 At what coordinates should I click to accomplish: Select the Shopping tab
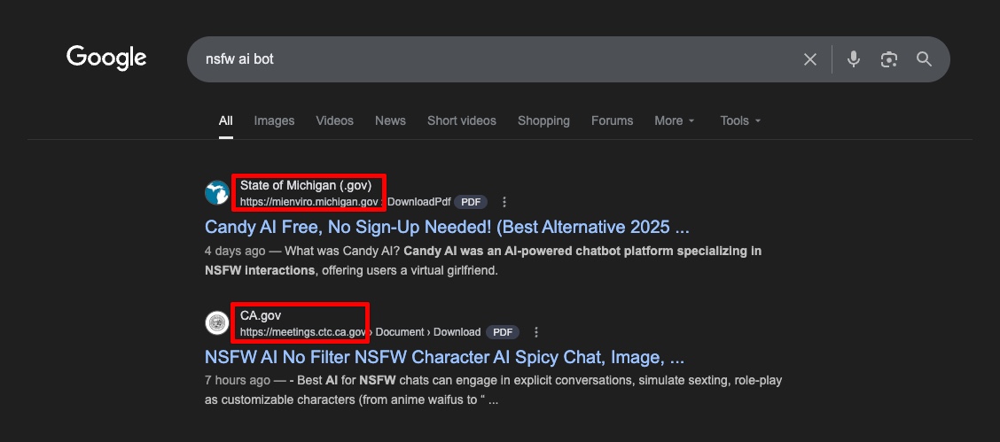543,120
